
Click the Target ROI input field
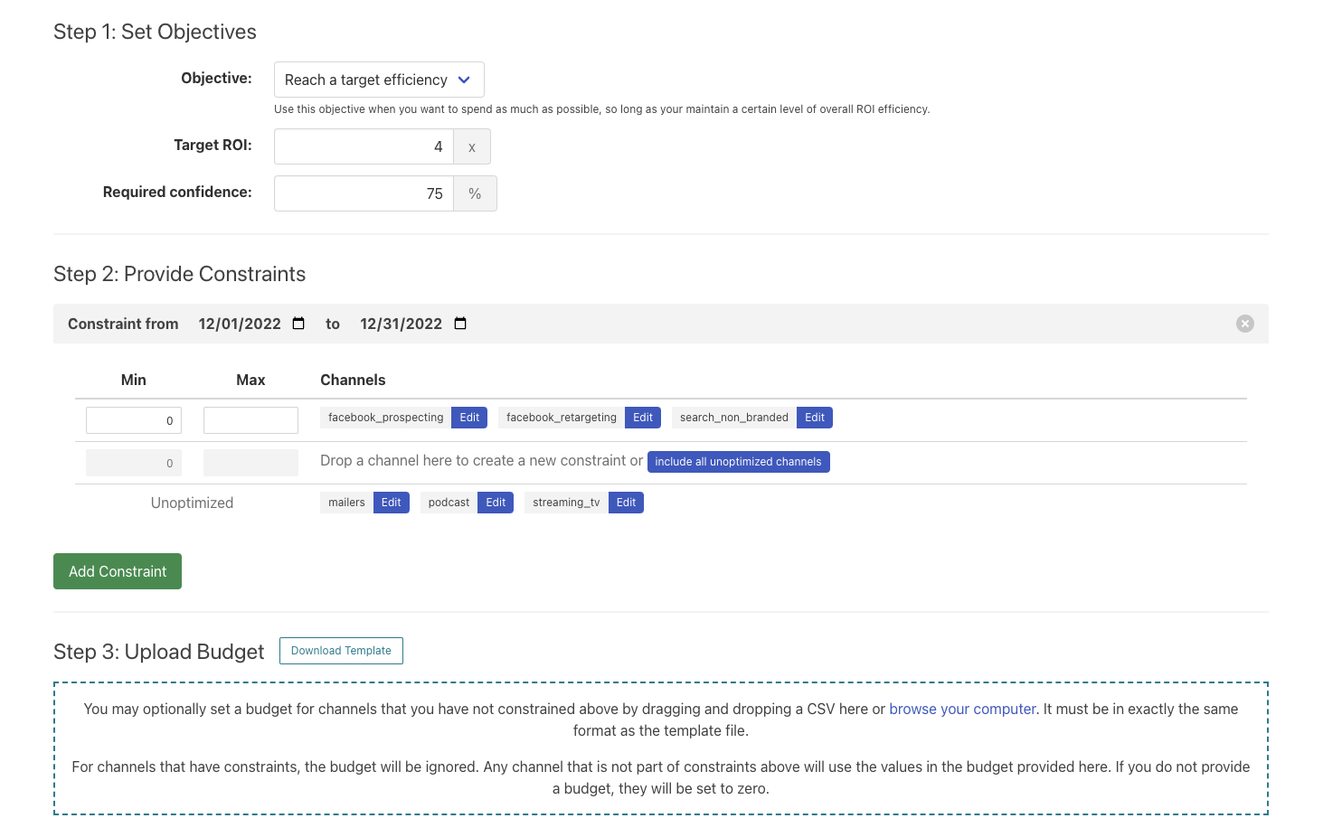(x=364, y=146)
